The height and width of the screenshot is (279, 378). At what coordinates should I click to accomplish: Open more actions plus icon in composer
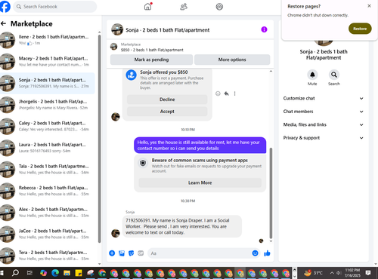112,253
